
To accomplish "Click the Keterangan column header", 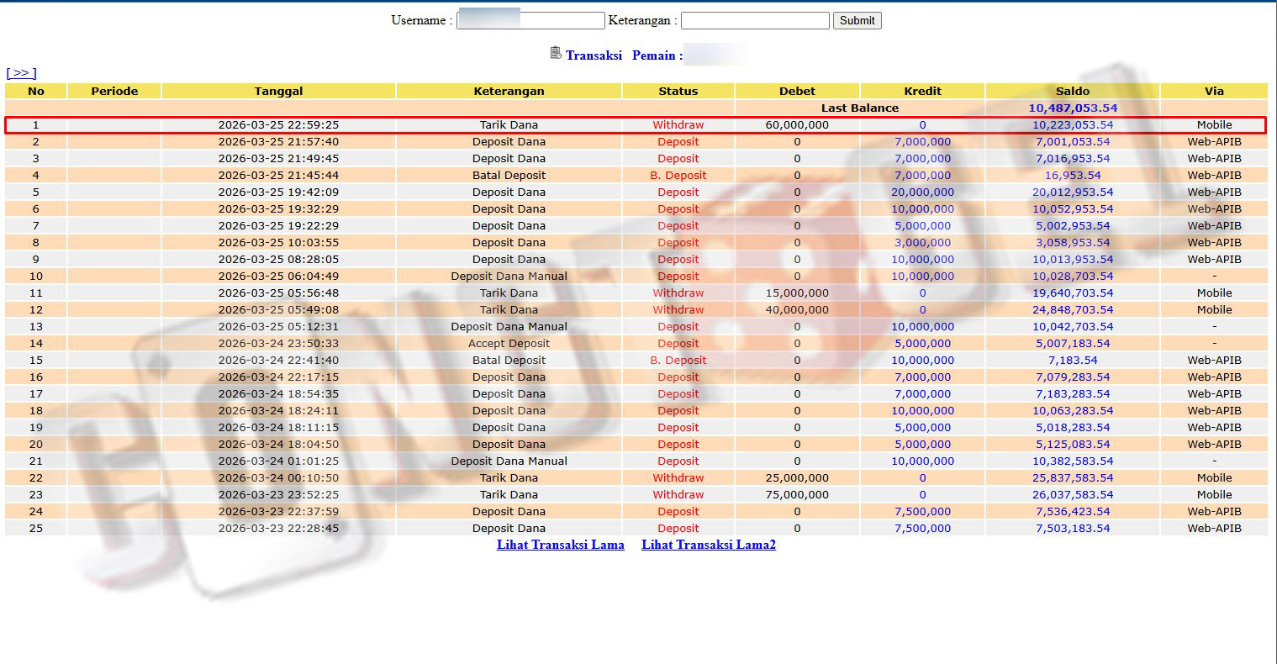I will [x=509, y=91].
